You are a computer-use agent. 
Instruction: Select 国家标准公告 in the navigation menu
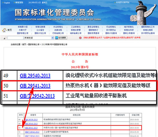click(x=23, y=33)
